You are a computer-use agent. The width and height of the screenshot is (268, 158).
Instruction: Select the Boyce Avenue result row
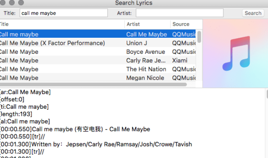(x=98, y=52)
